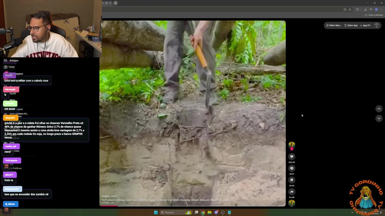Open the Windows Start menu
Viewport: 385px width, 216px height.
tap(156, 212)
